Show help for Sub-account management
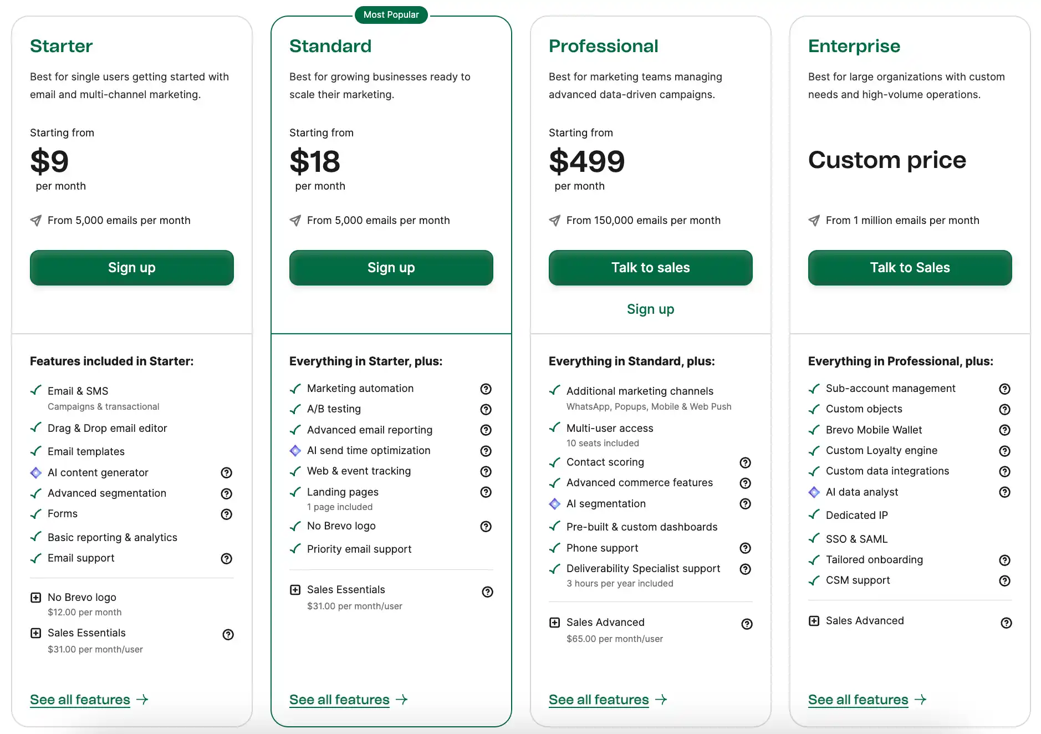 tap(1004, 389)
